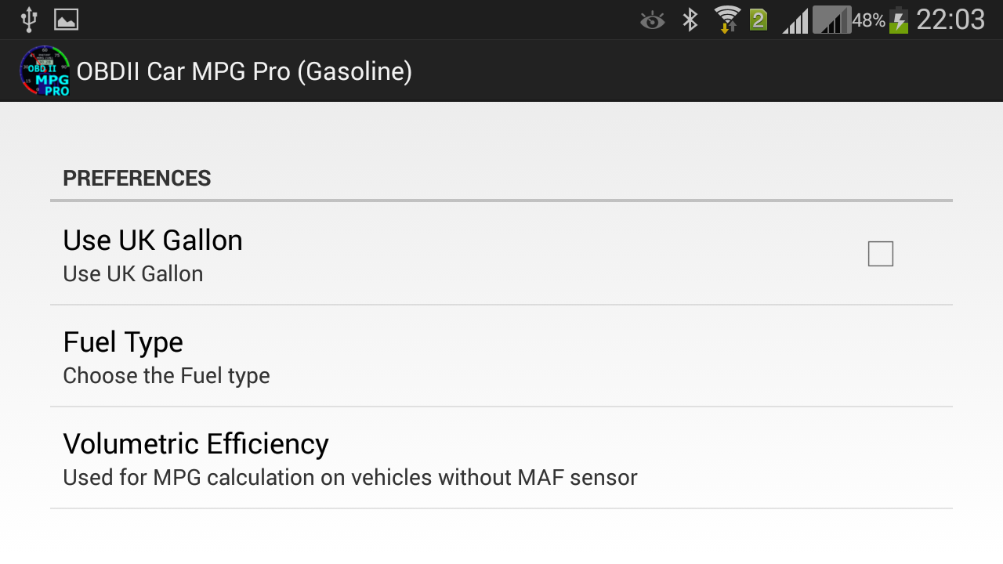This screenshot has width=1003, height=564.
Task: Open the Fuel Type chooser
Action: (501, 356)
